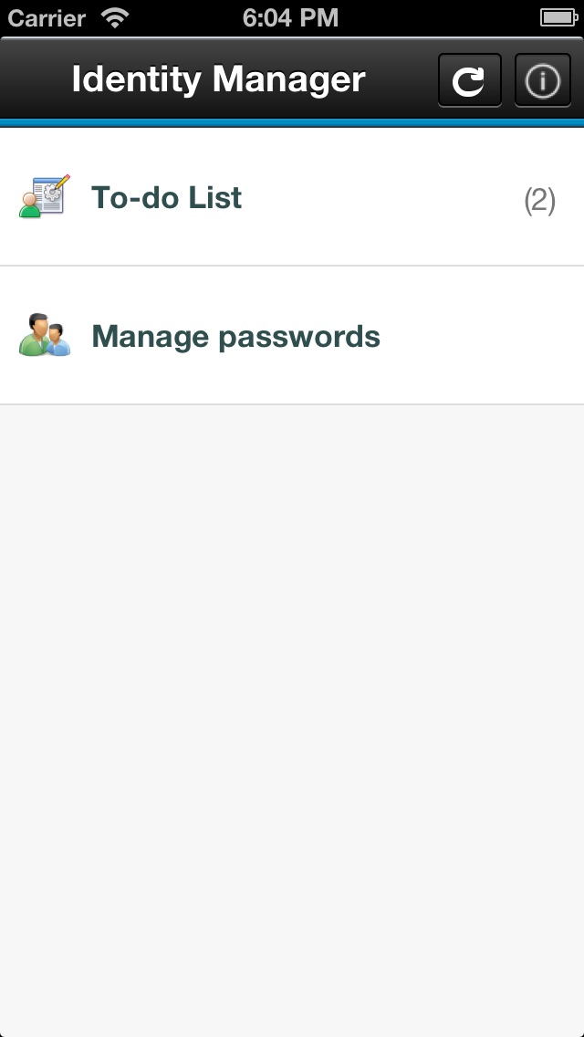The image size is (584, 1037).
Task: Tap the Carrier label in status bar
Action: click(47, 17)
